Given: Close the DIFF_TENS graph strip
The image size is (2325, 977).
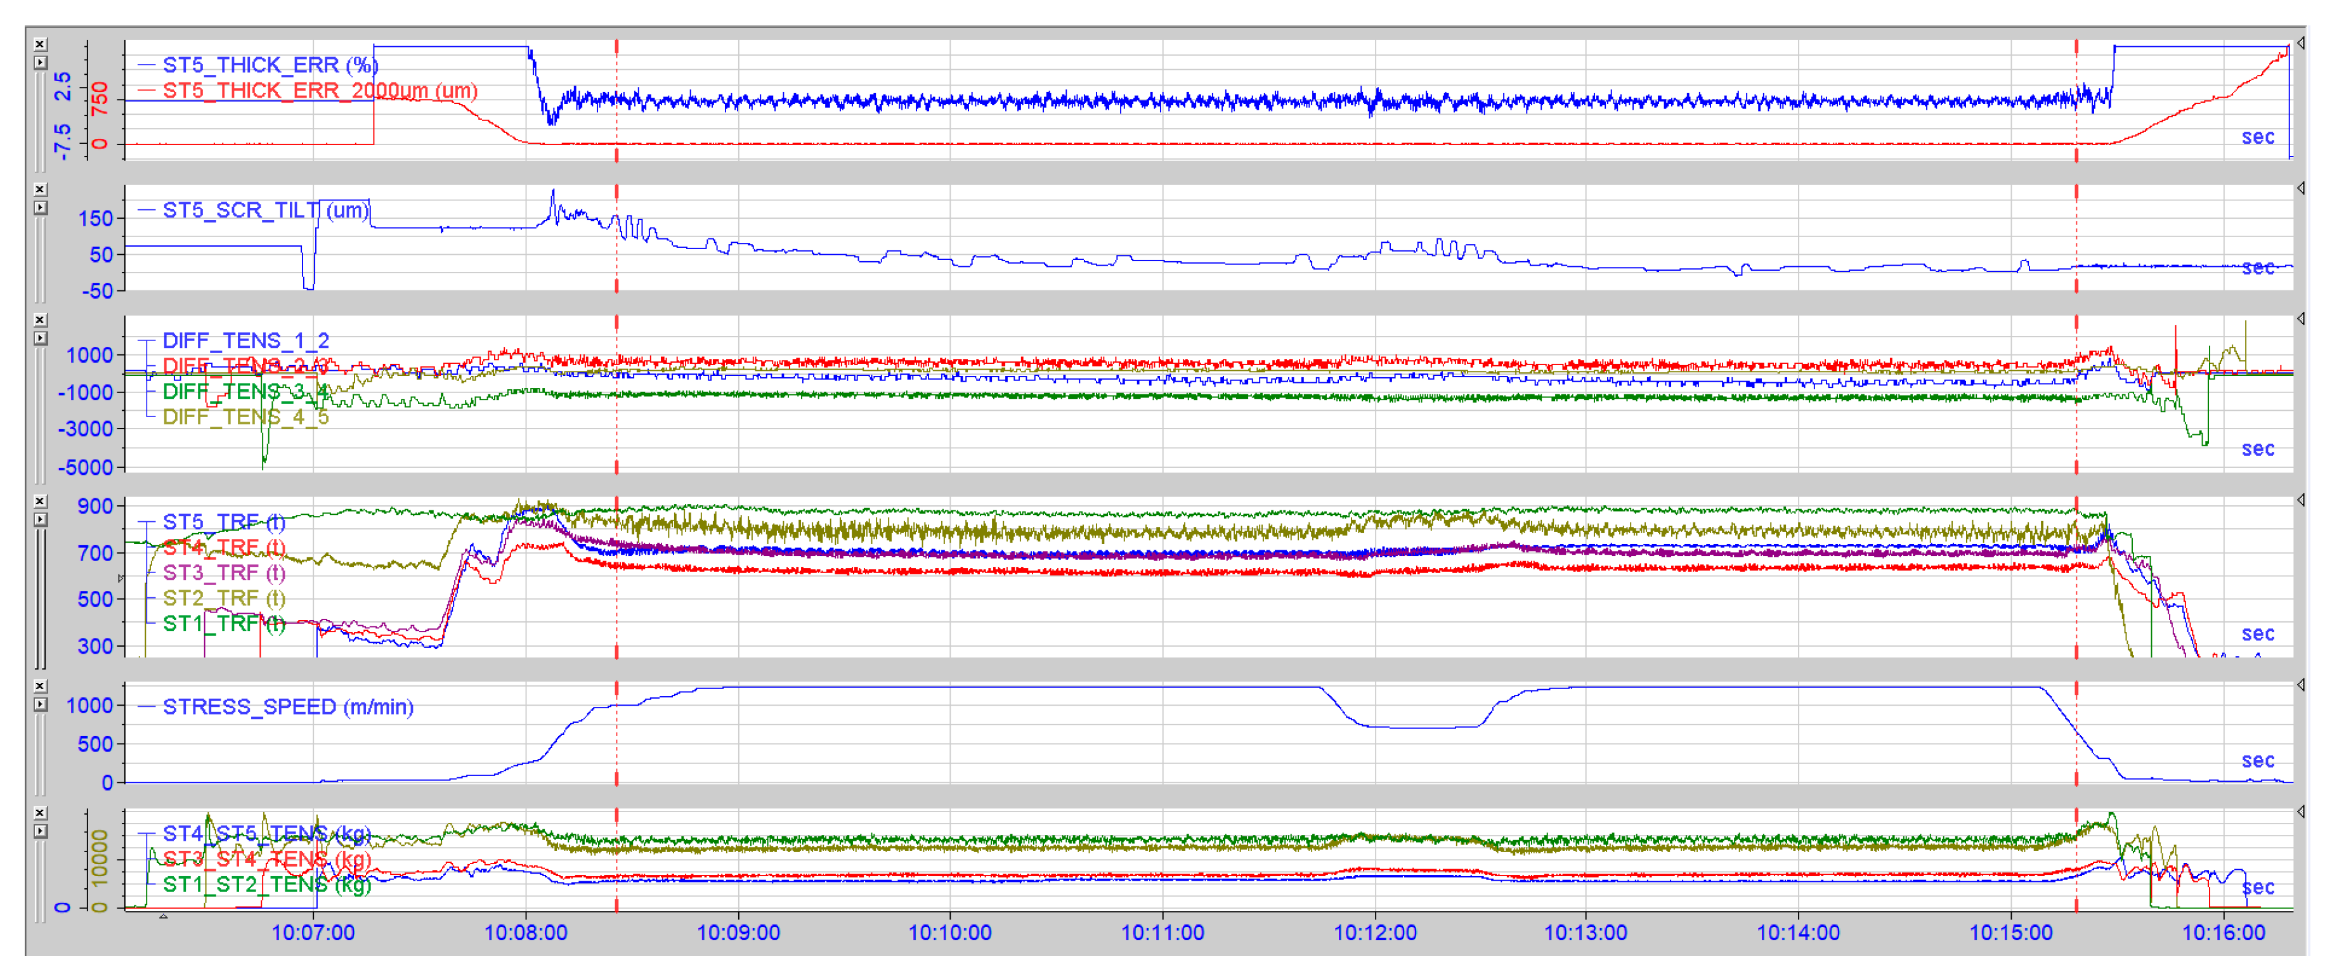Looking at the screenshot, I should click(x=40, y=320).
